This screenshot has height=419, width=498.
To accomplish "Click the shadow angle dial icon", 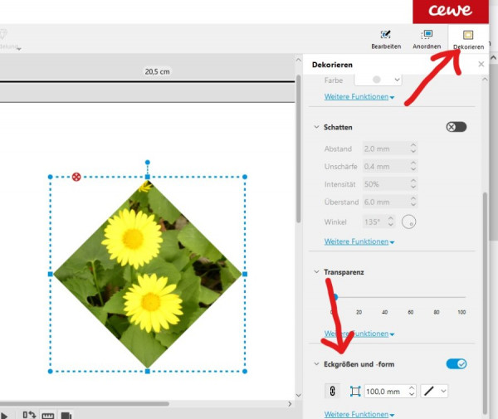I will pos(408,222).
